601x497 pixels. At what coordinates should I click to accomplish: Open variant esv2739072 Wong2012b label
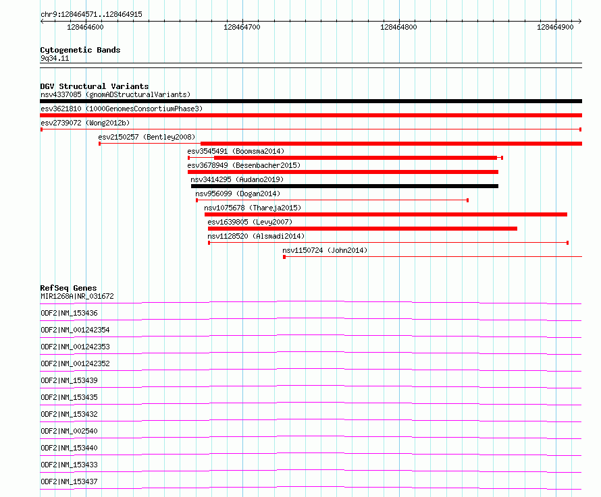point(85,123)
